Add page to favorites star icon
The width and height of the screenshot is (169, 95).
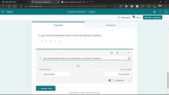(115, 6)
